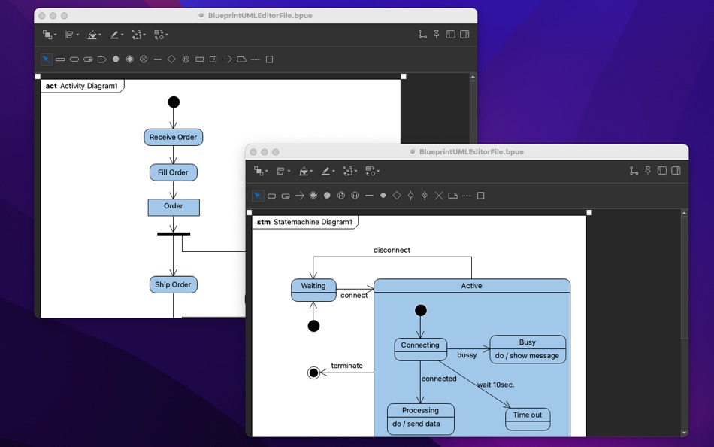Screen dimensions: 714x447
Task: Pick the fork/join bar tool in Activity window
Action: click(x=158, y=59)
